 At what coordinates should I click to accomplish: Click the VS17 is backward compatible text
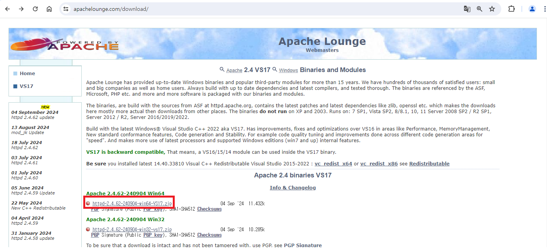126,152
